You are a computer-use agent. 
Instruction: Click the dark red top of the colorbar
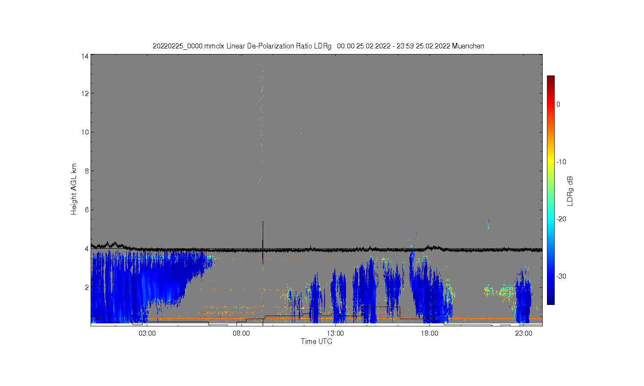click(550, 80)
